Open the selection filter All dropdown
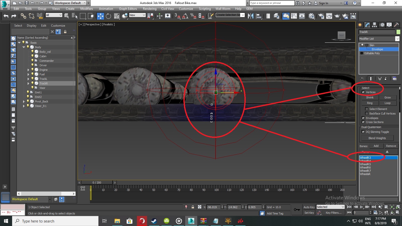402x226 pixels. pos(54,15)
